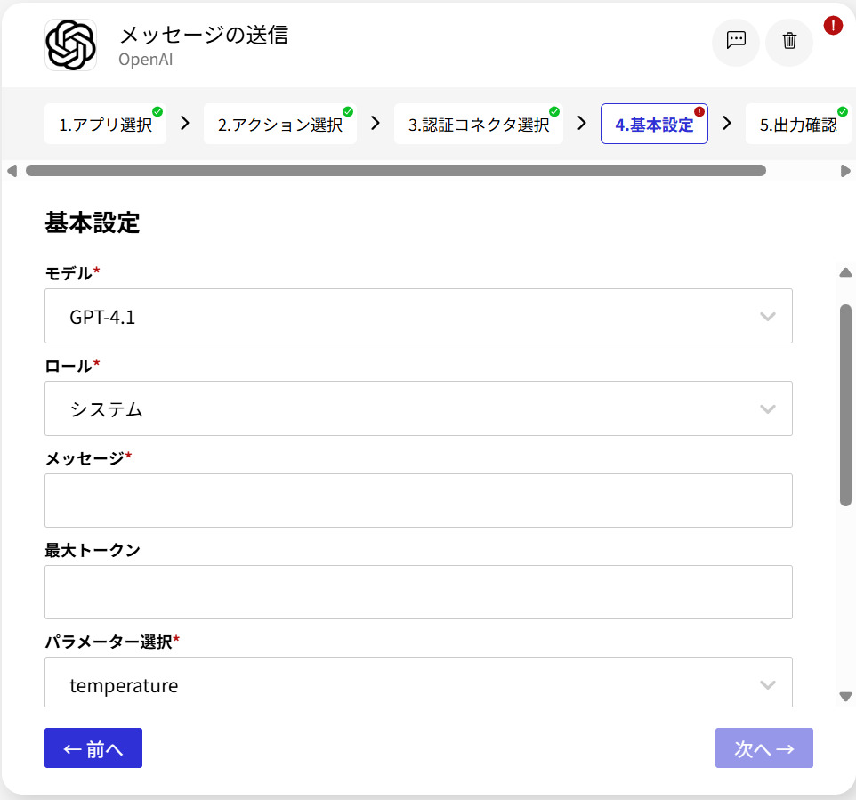Select step 3.認証コネクタ選択
Screen dimensions: 856x800
point(478,125)
